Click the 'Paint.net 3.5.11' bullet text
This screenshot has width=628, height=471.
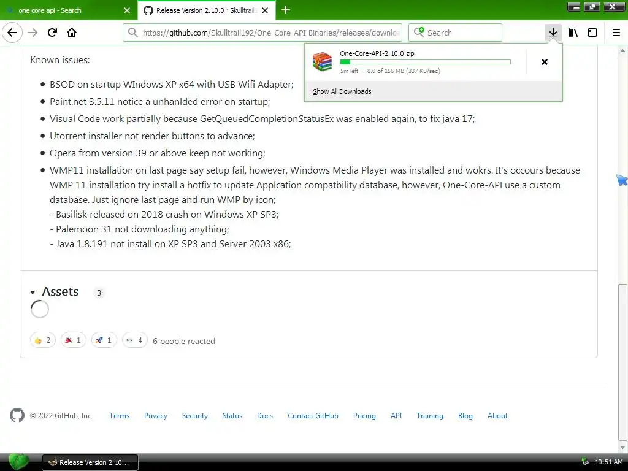[x=160, y=102]
